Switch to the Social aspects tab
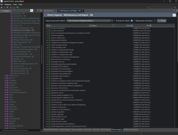Viewport: 178px width, 135px height. point(106,130)
